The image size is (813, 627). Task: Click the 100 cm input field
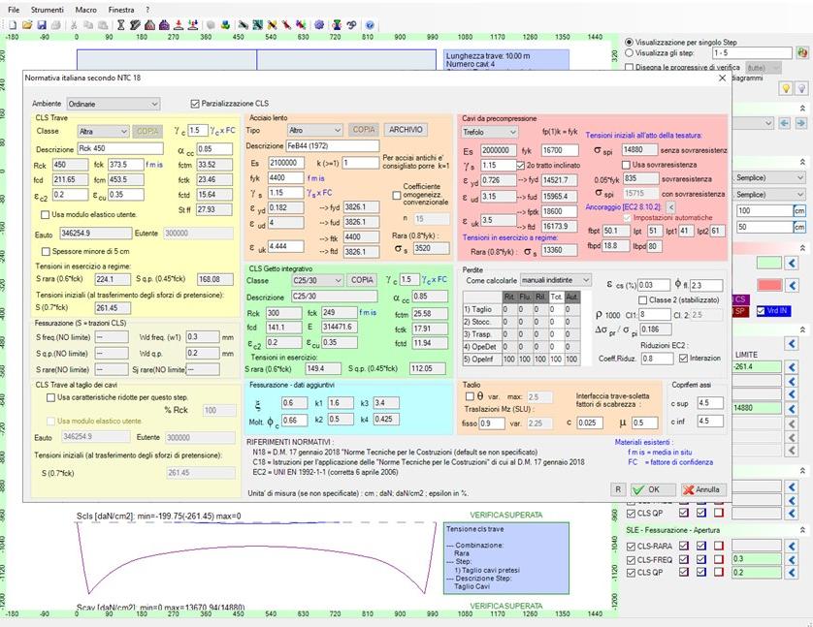(x=764, y=208)
